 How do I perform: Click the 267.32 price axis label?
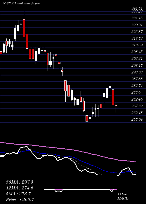click(x=137, y=106)
